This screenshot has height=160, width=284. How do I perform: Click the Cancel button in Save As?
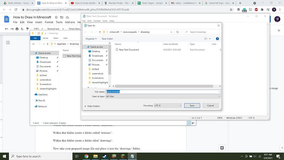(210, 106)
